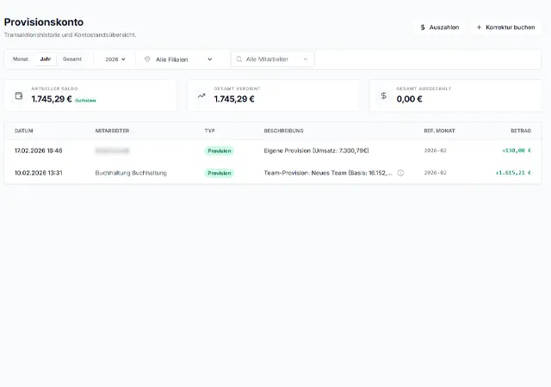
Task: Click the search magnifier icon in employee filter
Action: point(238,59)
